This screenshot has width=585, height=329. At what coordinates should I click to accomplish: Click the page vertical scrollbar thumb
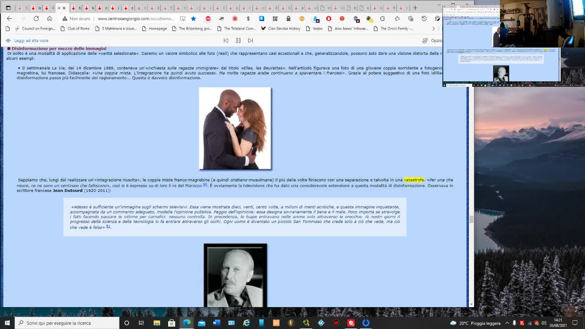point(471,219)
